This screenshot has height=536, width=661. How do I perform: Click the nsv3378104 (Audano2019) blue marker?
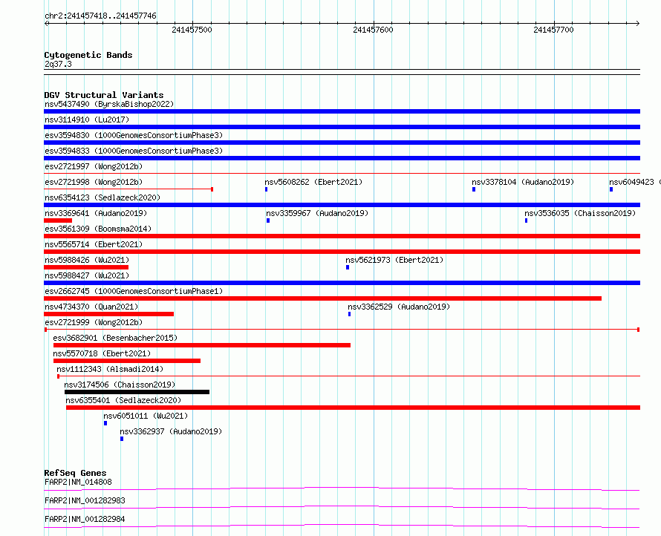[474, 189]
